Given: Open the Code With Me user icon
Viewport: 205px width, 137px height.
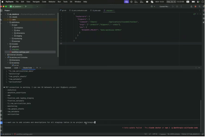Looking at the screenshot, I should (x=191, y=6).
